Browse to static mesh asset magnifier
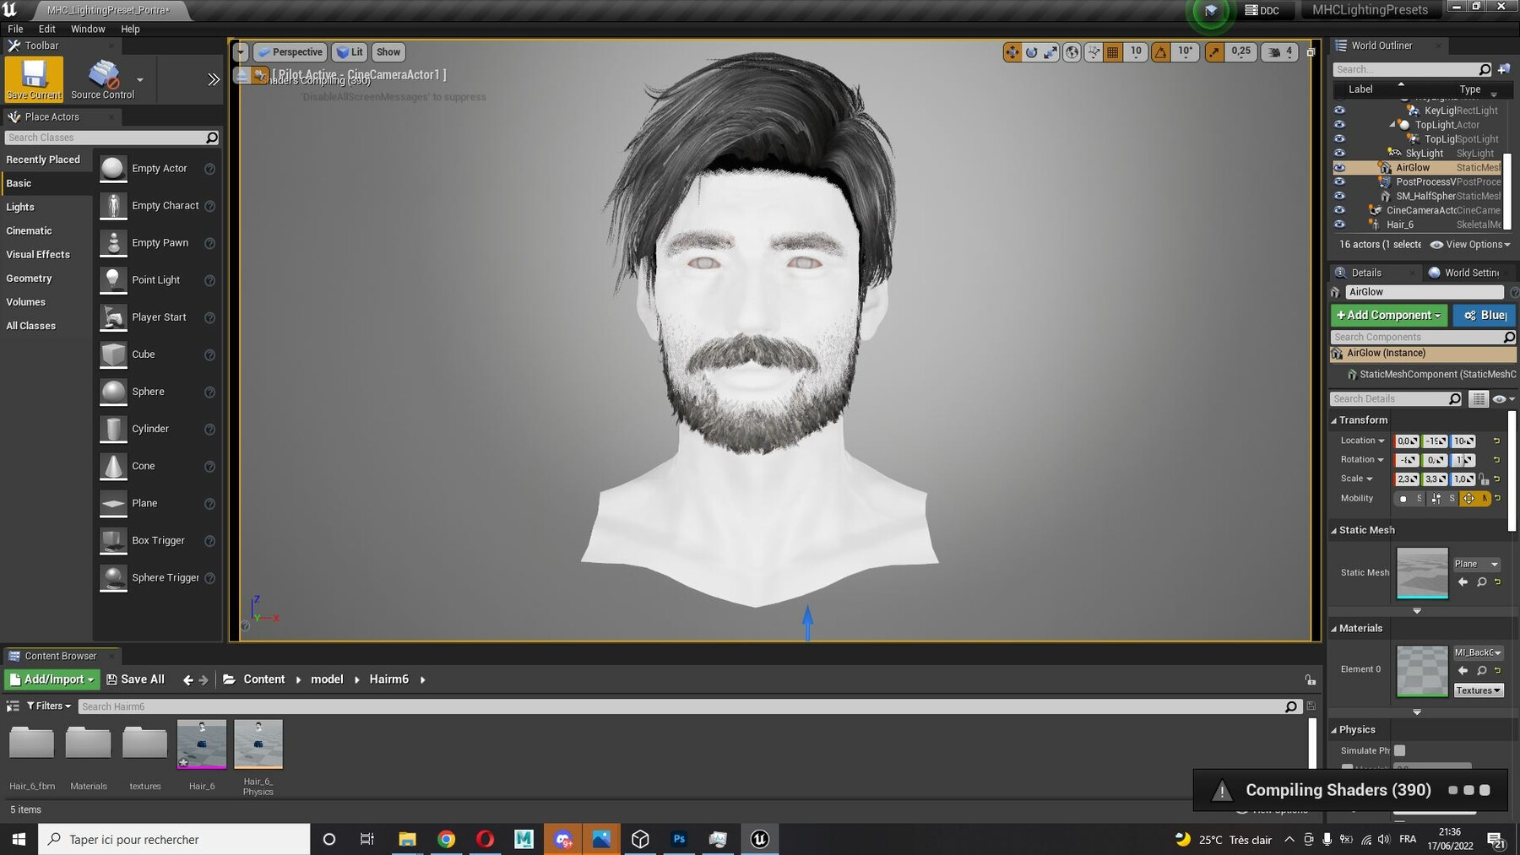The height and width of the screenshot is (855, 1520). [x=1481, y=582]
